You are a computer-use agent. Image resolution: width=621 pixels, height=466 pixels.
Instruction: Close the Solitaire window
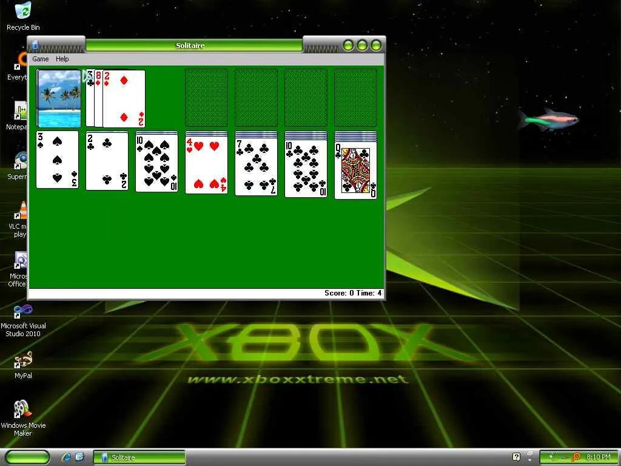point(376,45)
